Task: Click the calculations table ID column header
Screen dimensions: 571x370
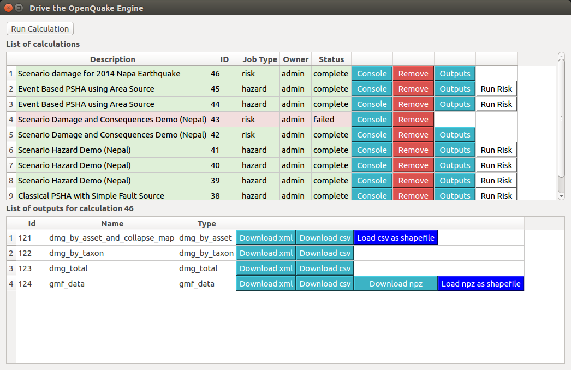Action: point(224,59)
